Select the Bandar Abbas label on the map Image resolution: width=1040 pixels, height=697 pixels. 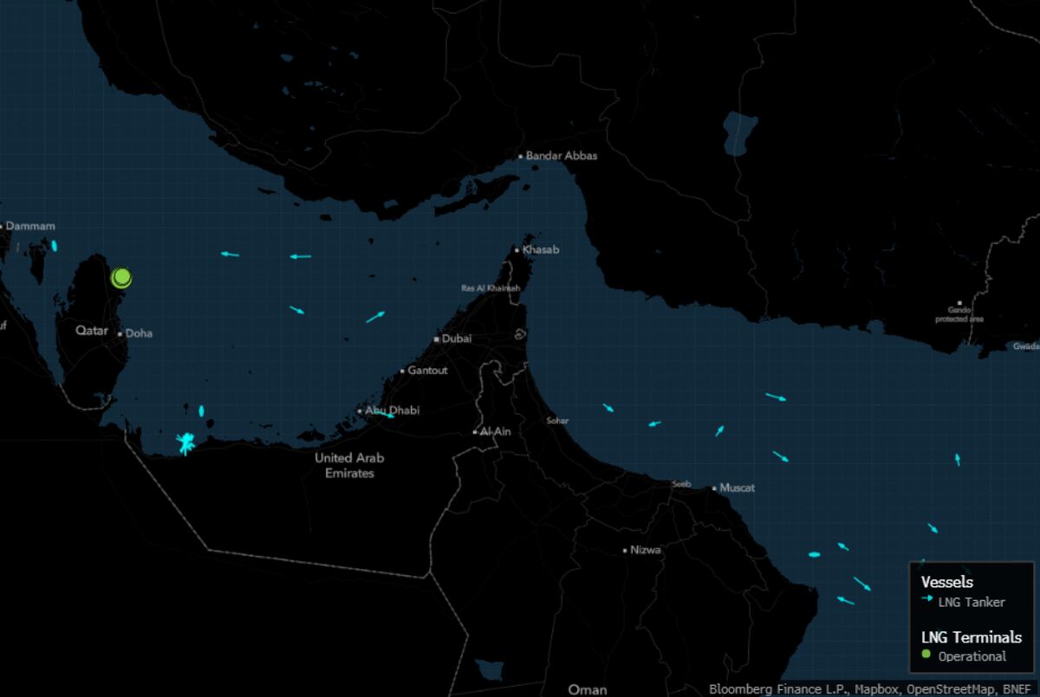561,155
